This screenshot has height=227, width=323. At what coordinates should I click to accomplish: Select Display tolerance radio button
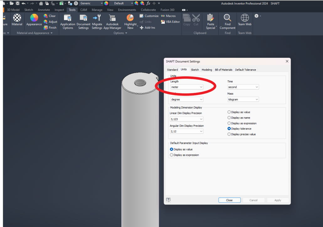(x=229, y=129)
